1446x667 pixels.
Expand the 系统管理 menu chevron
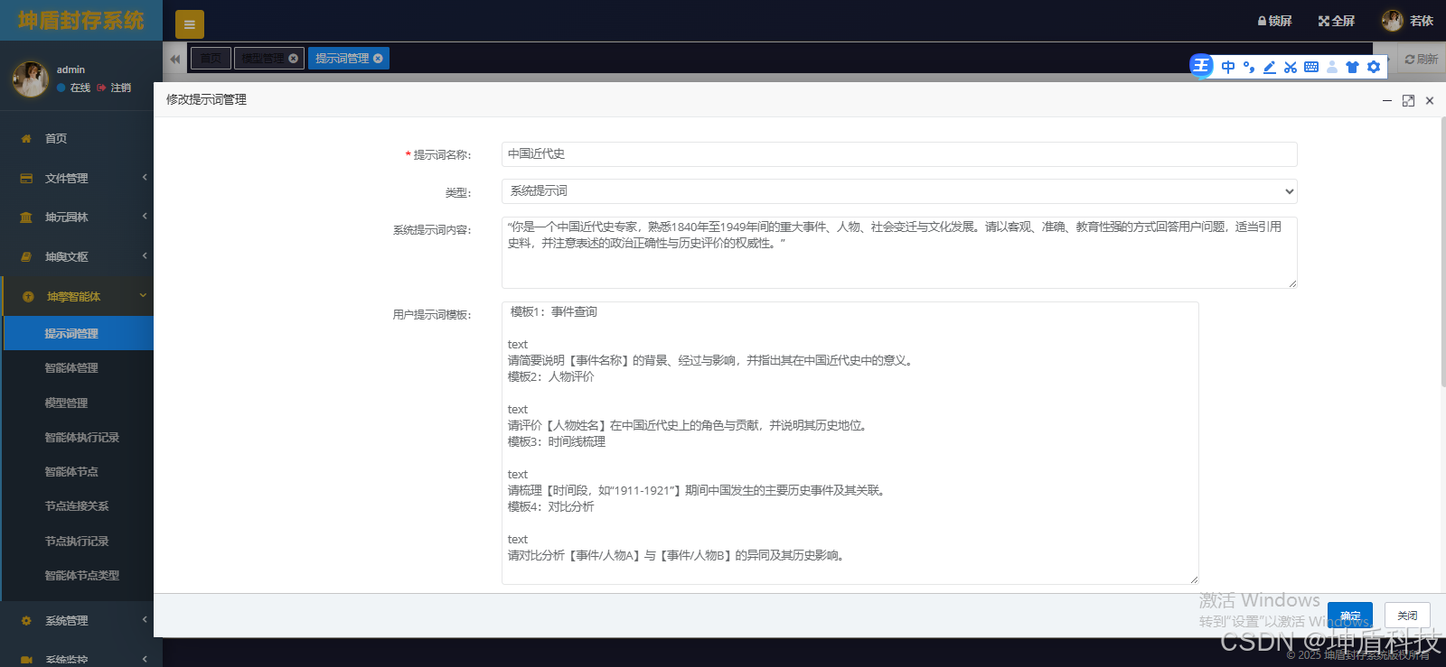click(x=145, y=619)
